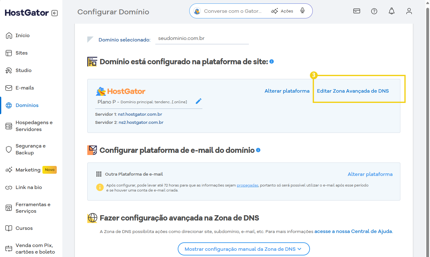Click info icon beside e-mail platform heading
The width and height of the screenshot is (430, 257).
[258, 150]
